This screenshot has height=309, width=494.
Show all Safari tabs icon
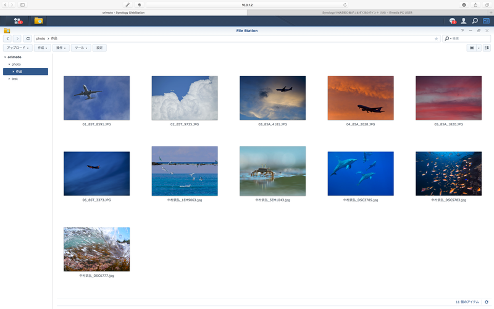[x=487, y=5]
